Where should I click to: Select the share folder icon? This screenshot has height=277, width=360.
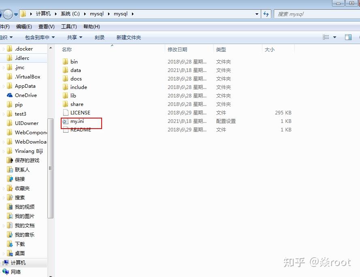pyautogui.click(x=66, y=104)
